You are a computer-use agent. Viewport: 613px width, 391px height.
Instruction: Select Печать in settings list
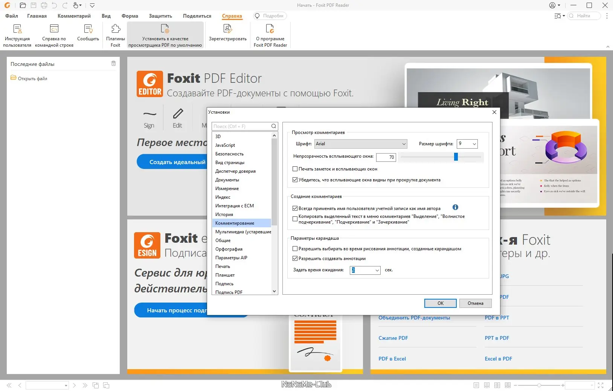click(223, 266)
